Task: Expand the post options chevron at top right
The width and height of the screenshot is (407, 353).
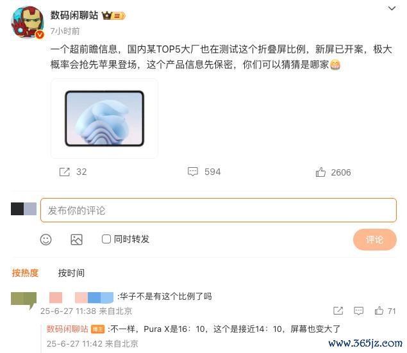Action: click(x=392, y=8)
